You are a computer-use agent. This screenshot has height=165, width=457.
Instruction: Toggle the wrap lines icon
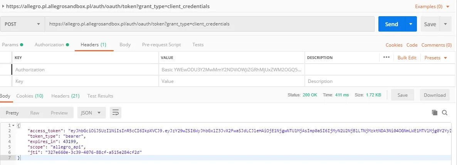coord(116,113)
